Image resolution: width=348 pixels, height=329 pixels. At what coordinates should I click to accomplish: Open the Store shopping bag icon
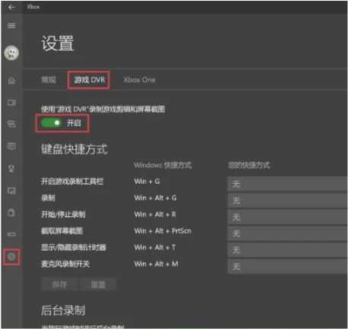coord(11,212)
